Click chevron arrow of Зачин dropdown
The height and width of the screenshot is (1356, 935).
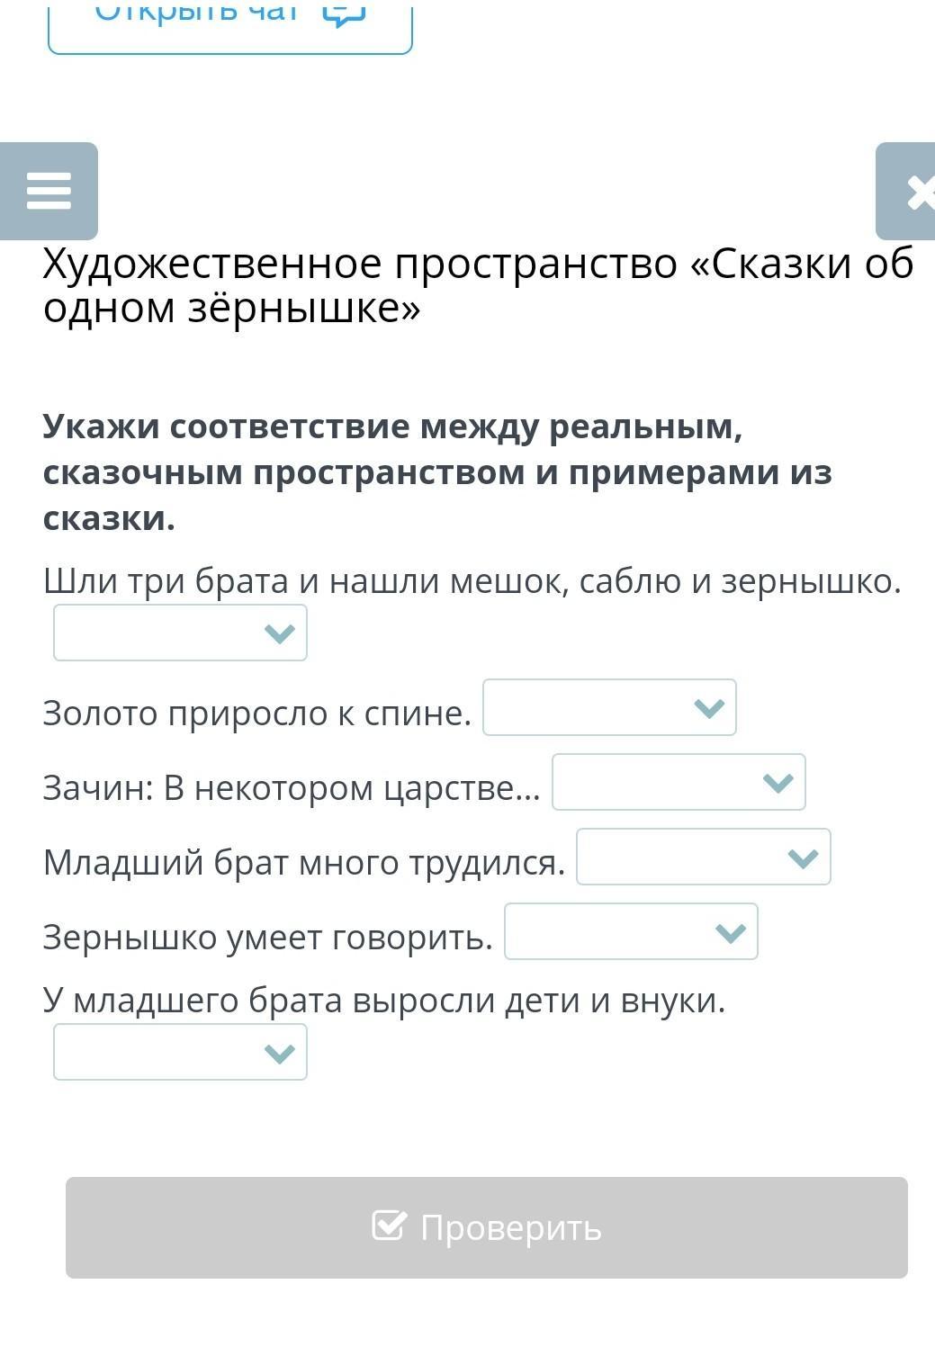pyautogui.click(x=778, y=783)
